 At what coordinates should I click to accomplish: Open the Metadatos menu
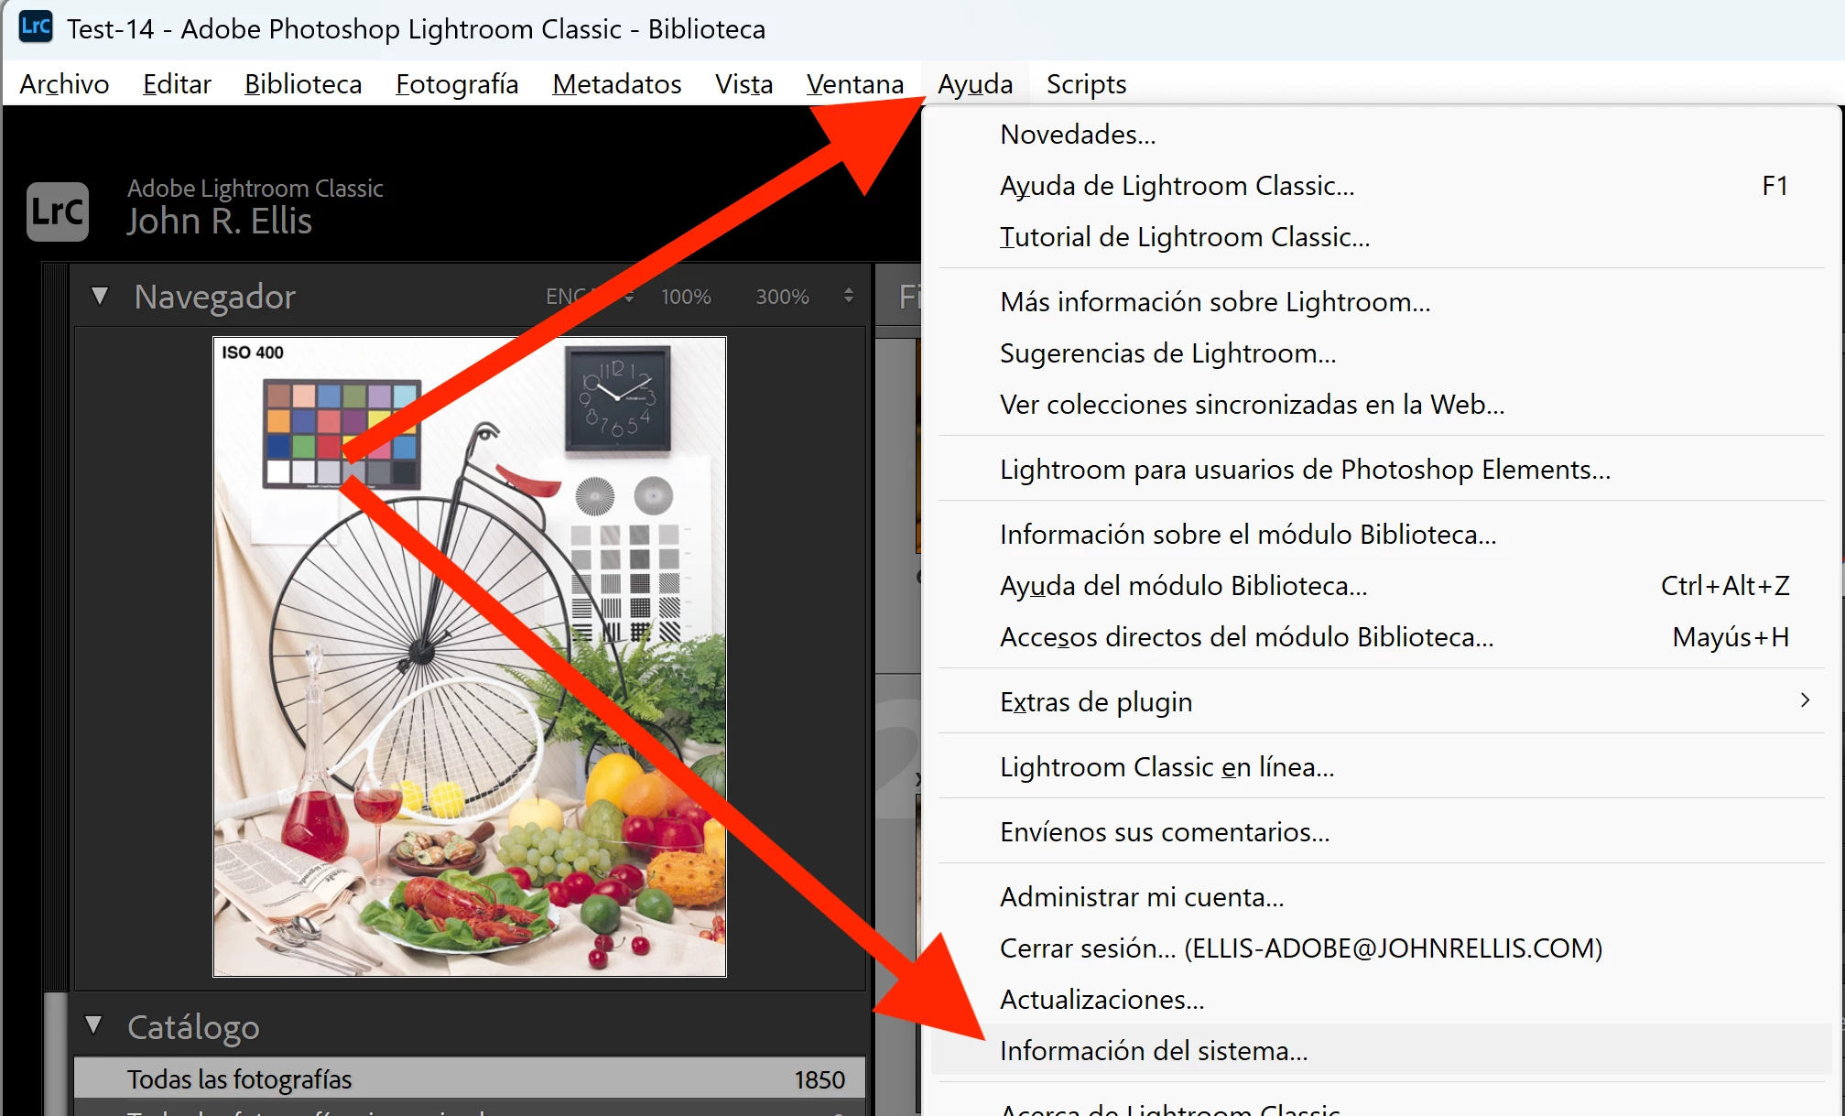point(616,84)
